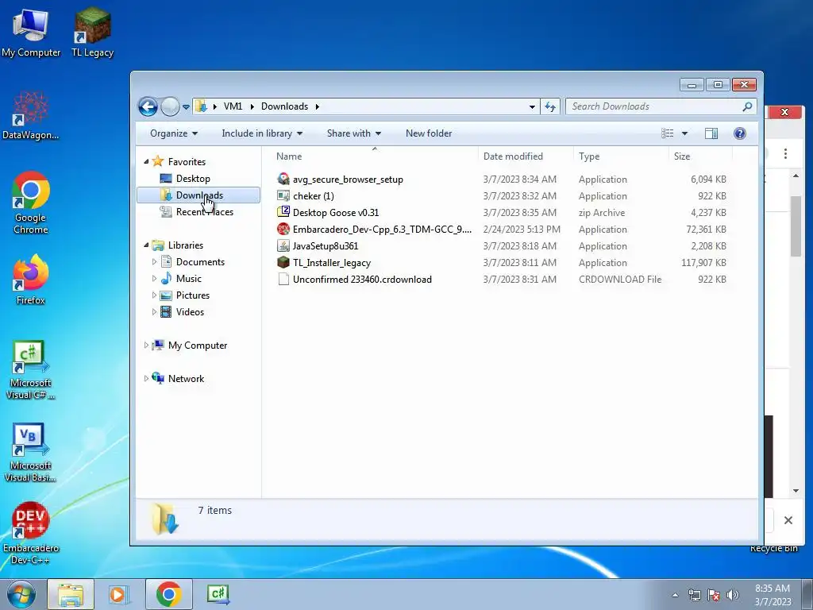
Task: Collapse the Favorites group
Action: 146,162
